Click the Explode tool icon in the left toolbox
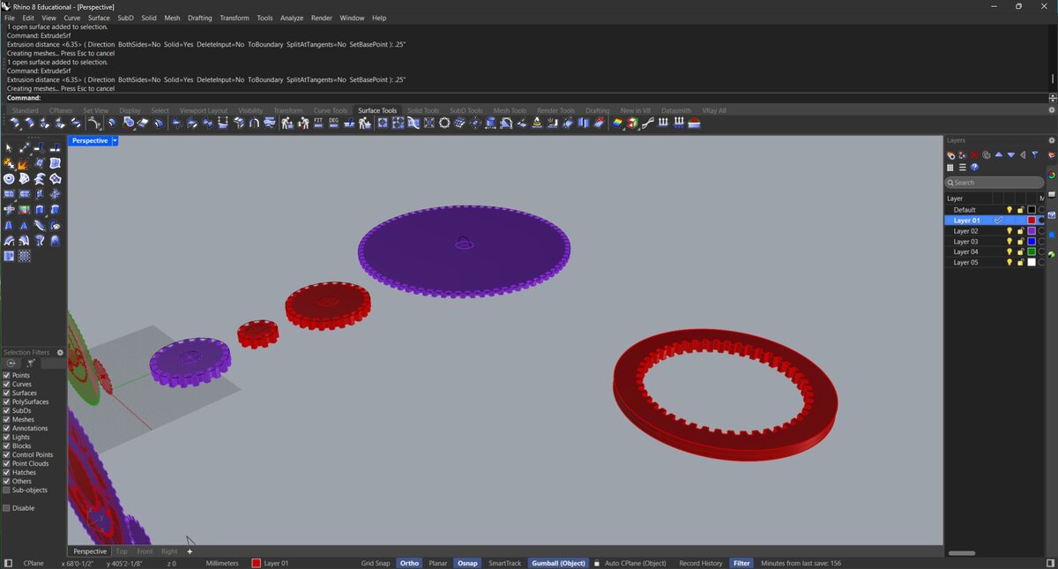The width and height of the screenshot is (1058, 569). click(x=23, y=164)
